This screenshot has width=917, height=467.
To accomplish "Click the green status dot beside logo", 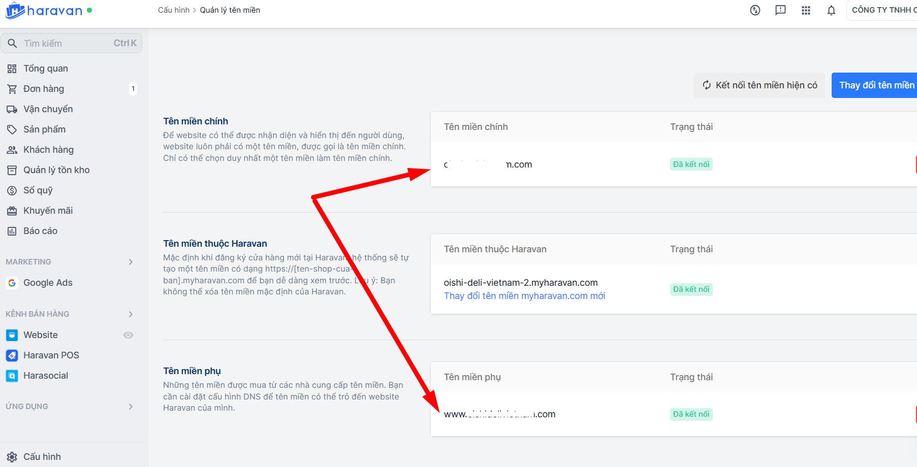I will pos(89,10).
